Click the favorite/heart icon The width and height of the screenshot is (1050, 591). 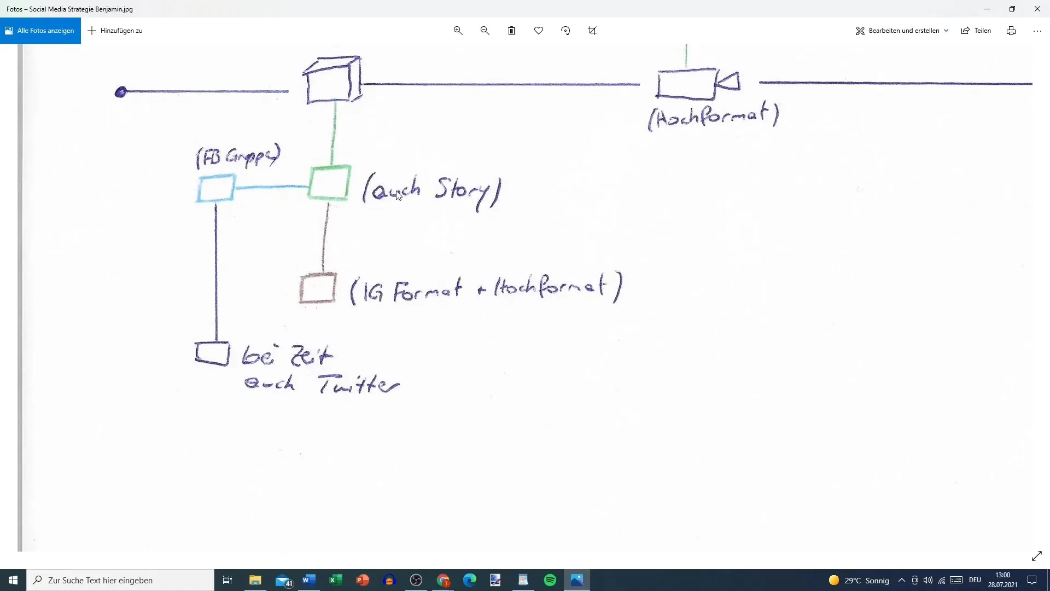pos(539,30)
